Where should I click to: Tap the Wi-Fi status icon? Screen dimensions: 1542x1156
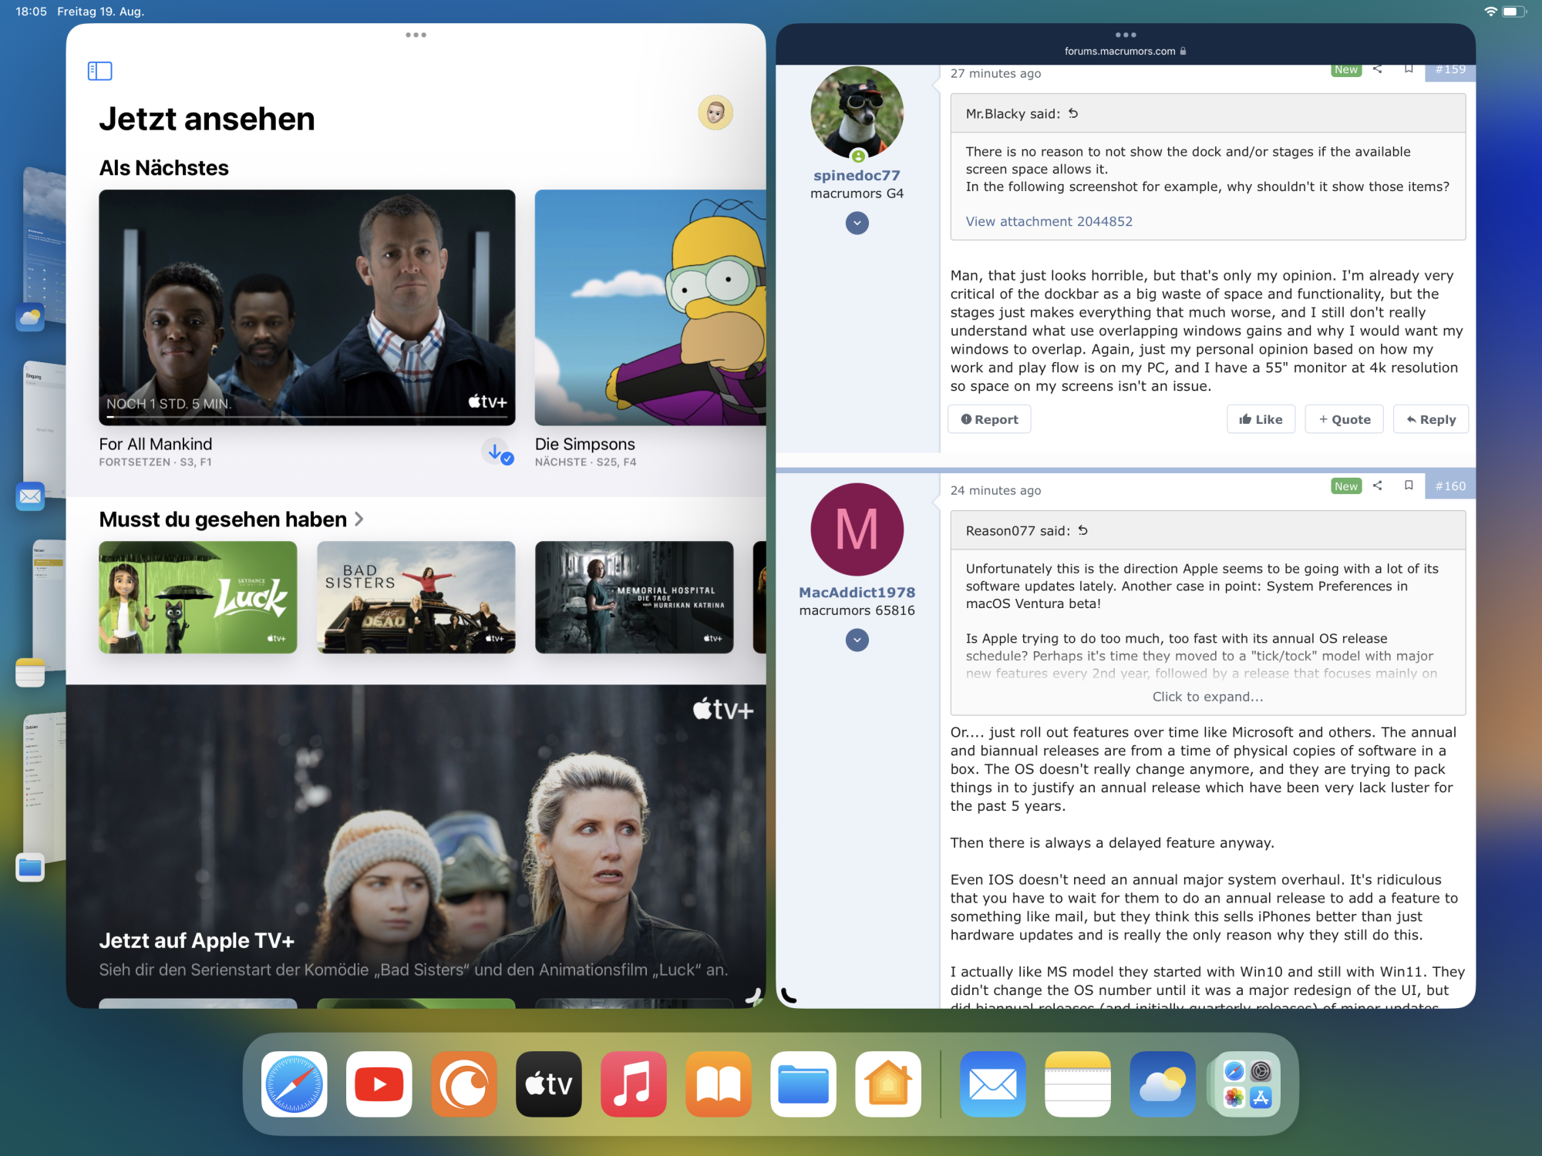(x=1490, y=12)
